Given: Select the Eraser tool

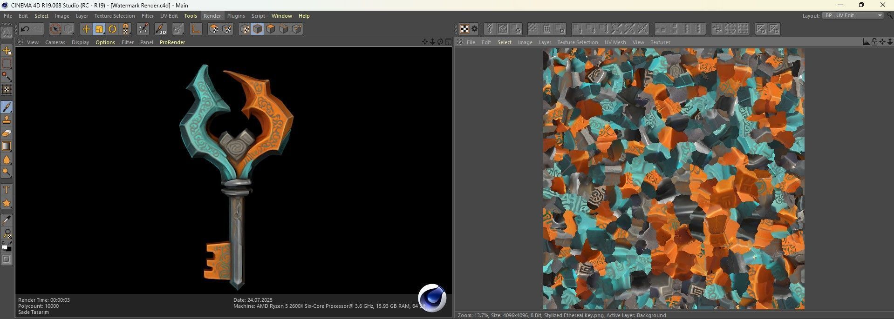Looking at the screenshot, I should click(x=7, y=133).
